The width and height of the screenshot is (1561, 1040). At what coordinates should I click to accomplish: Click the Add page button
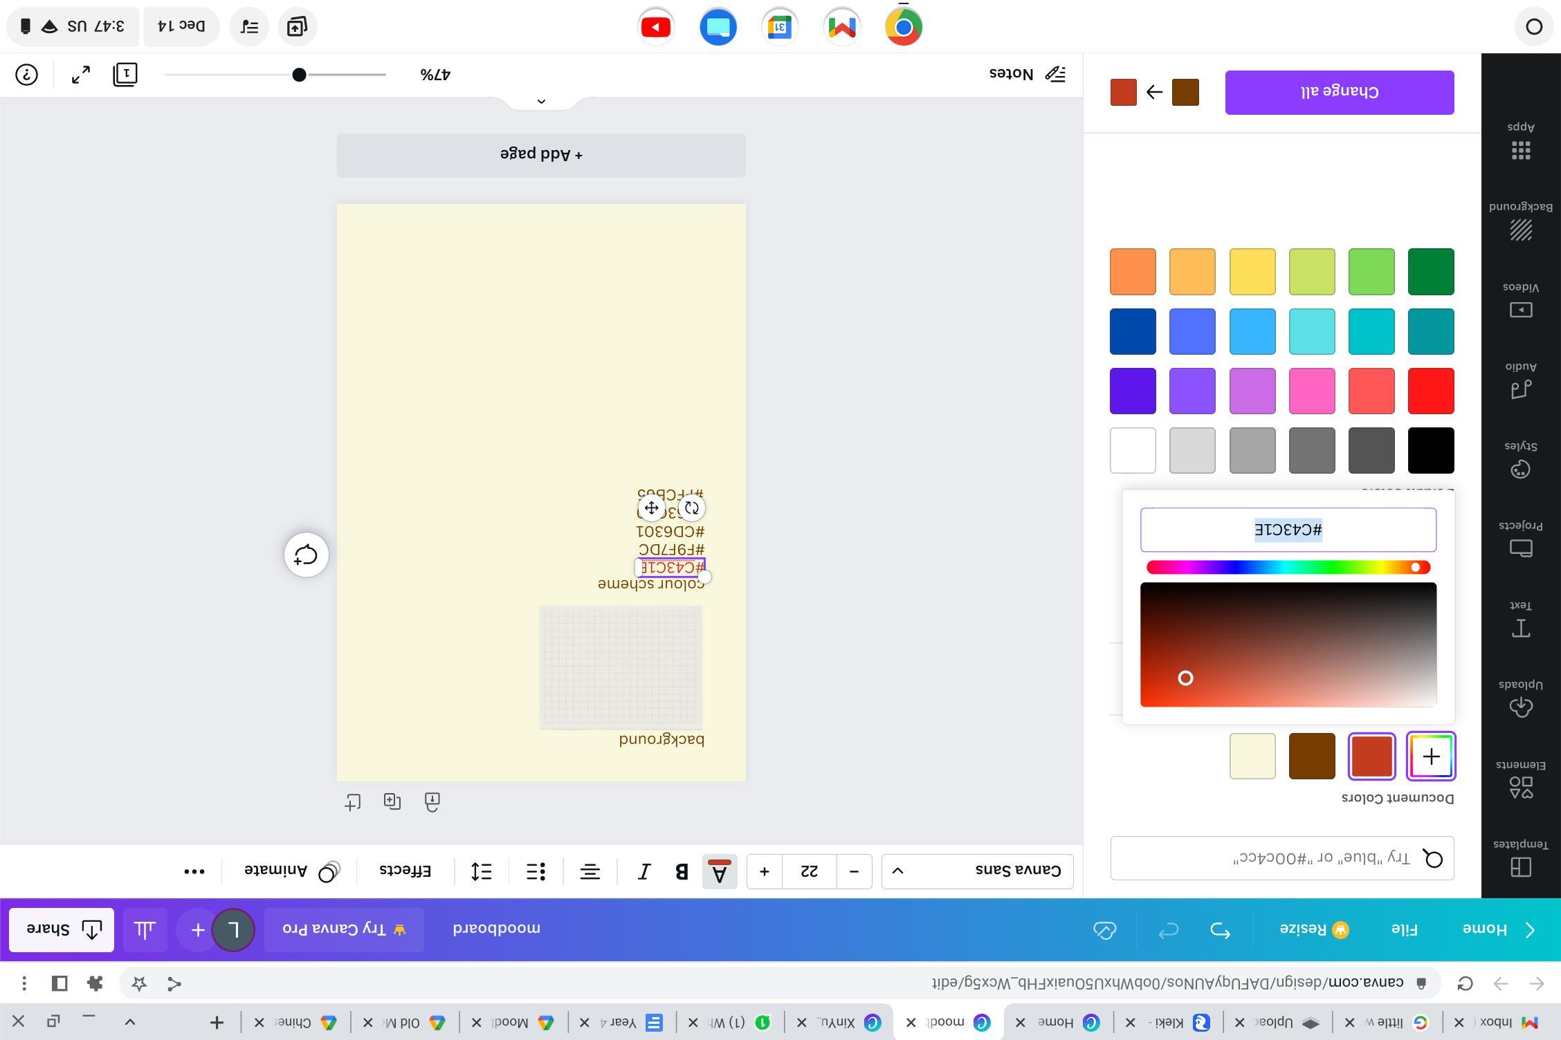point(541,155)
